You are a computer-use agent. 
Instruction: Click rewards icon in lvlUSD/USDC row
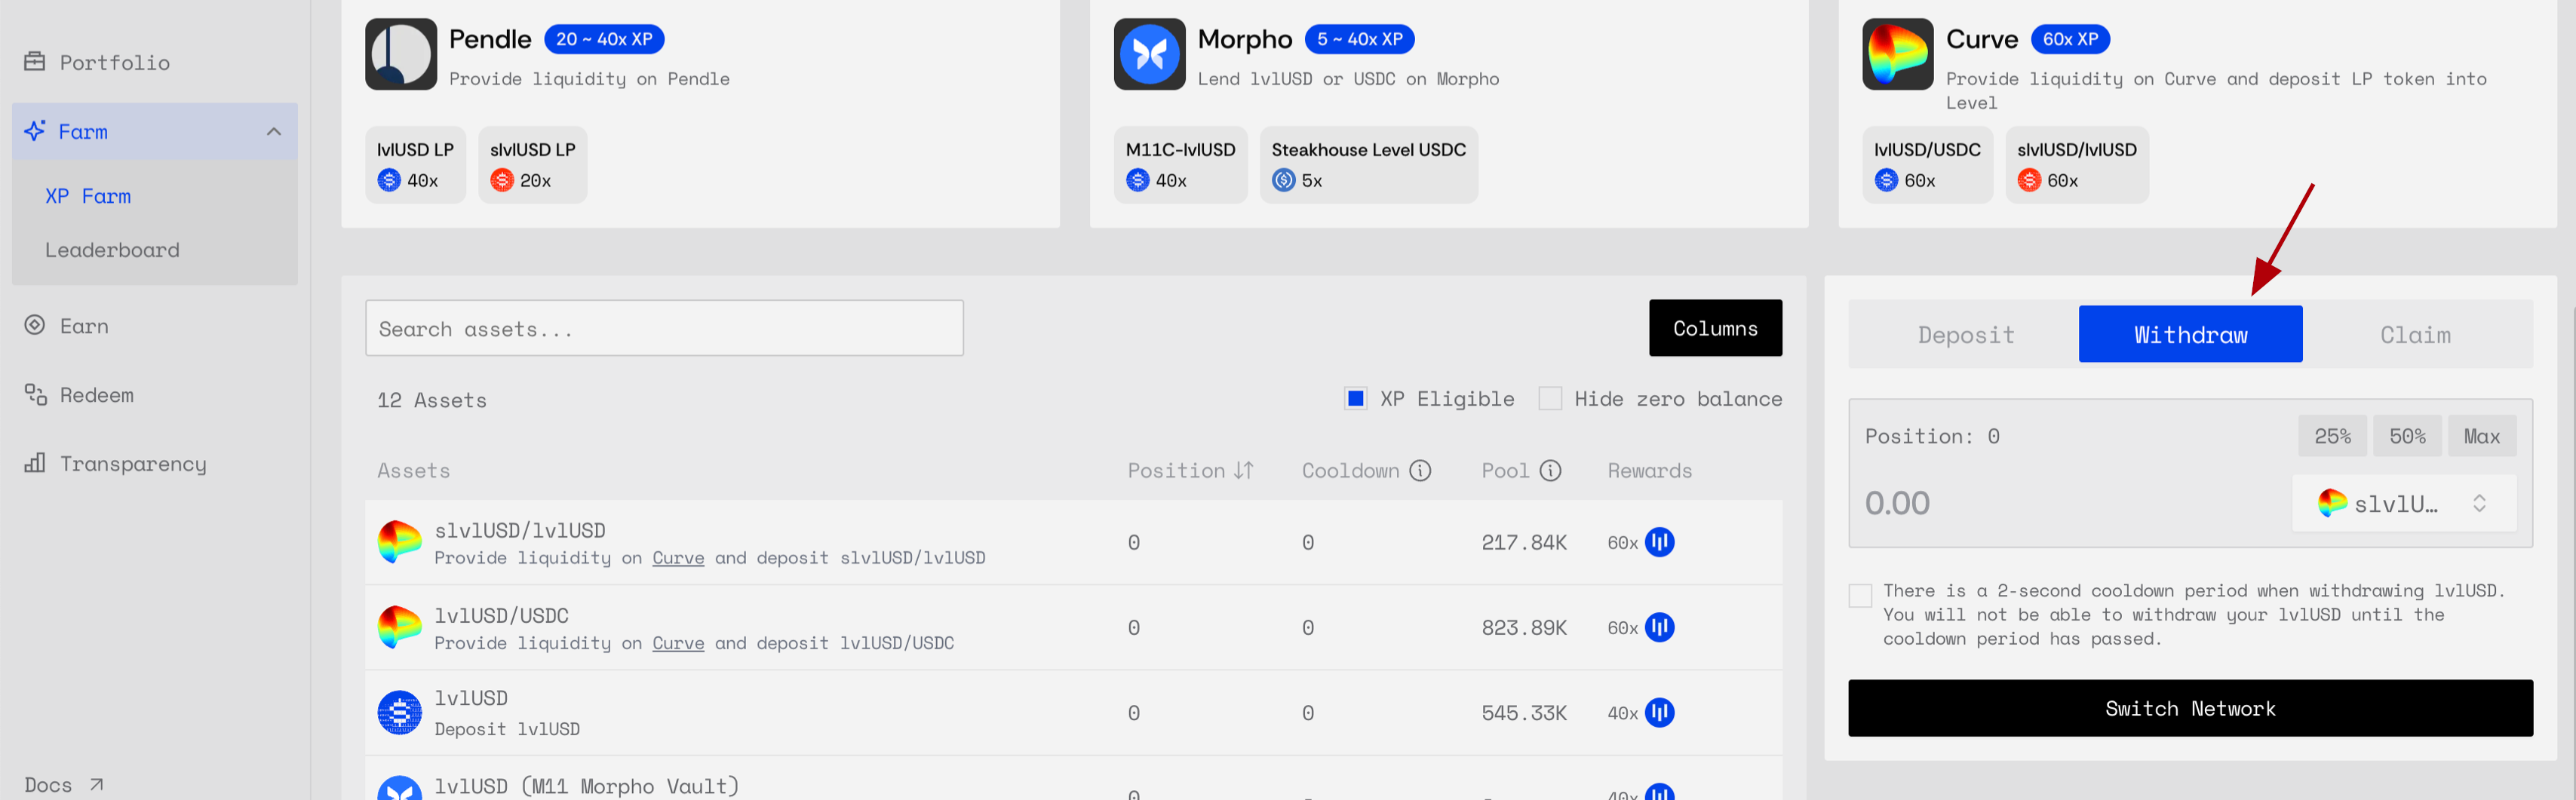[x=1659, y=627]
